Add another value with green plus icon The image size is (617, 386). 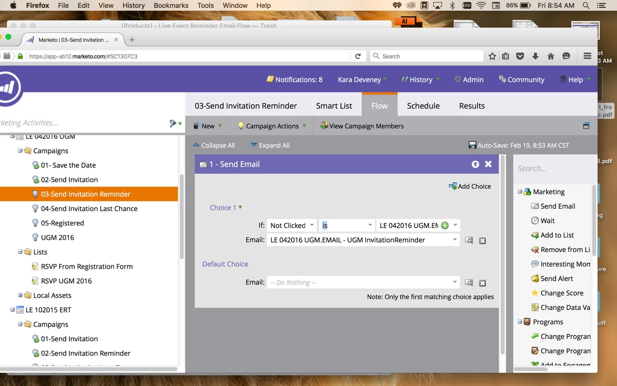click(444, 225)
